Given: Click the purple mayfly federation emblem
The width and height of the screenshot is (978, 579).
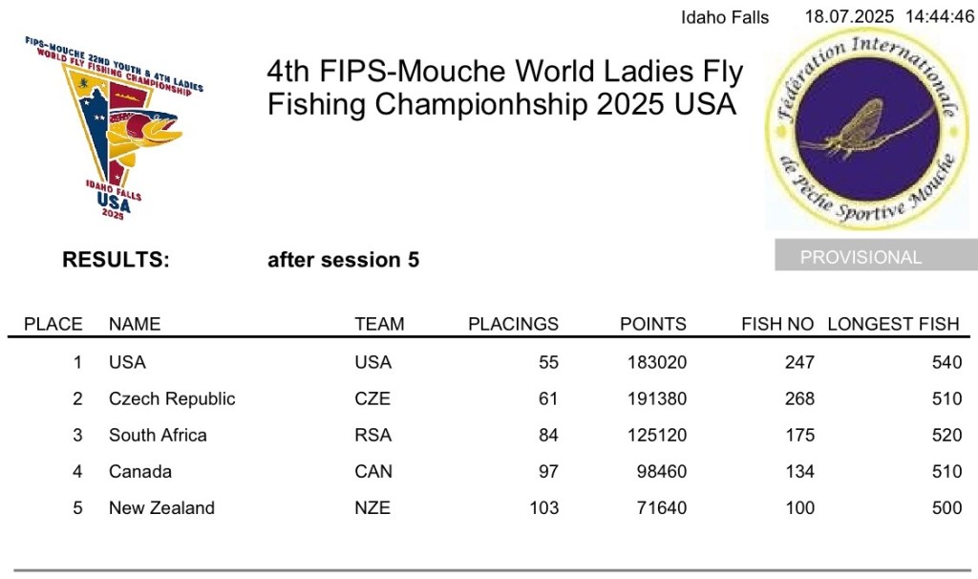Looking at the screenshot, I should tap(860, 131).
